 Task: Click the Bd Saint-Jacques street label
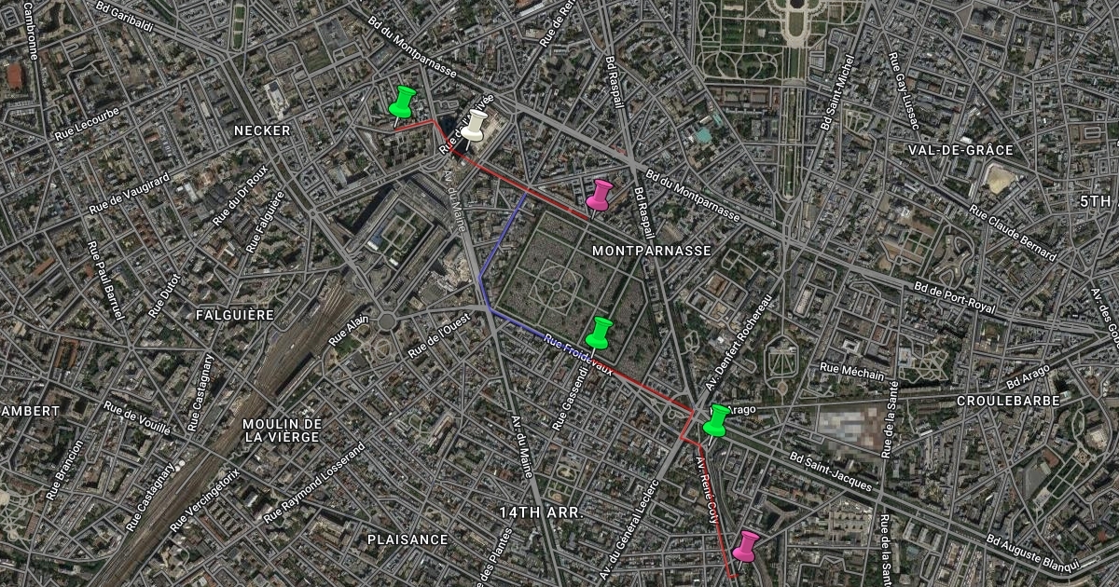pyautogui.click(x=831, y=472)
